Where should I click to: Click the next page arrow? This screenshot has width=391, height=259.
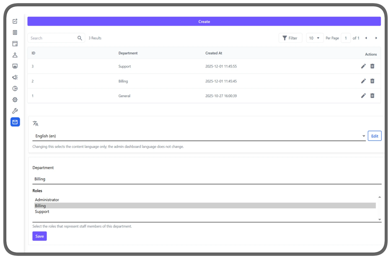click(376, 38)
